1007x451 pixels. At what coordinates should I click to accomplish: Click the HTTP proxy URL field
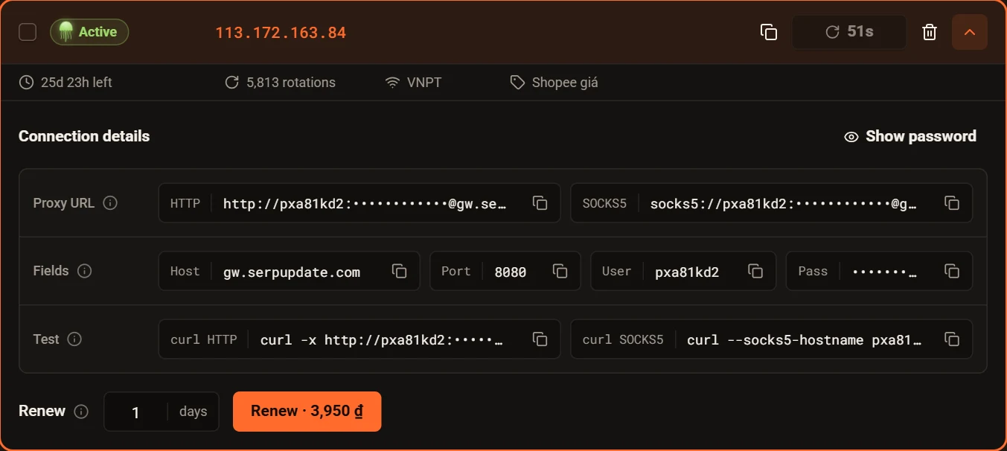(x=359, y=203)
